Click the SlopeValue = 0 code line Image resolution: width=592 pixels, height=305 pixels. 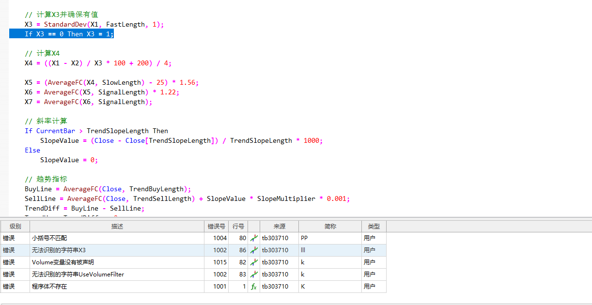point(69,160)
